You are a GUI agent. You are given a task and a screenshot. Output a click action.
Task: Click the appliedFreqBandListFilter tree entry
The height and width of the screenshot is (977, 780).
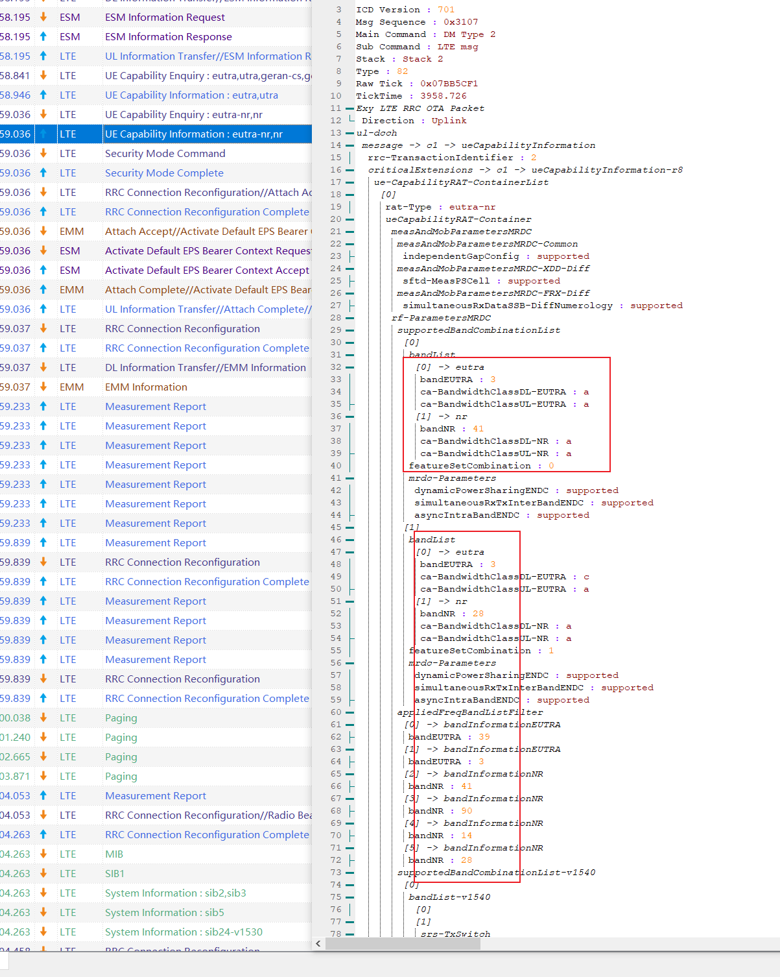click(470, 712)
